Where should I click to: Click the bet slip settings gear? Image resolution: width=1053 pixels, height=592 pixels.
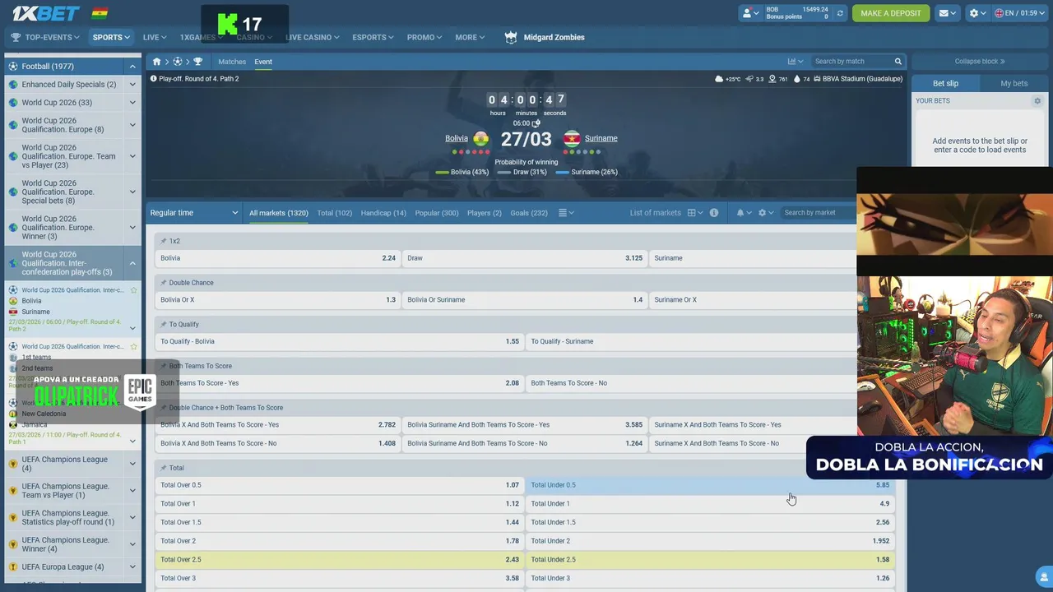pos(1037,101)
